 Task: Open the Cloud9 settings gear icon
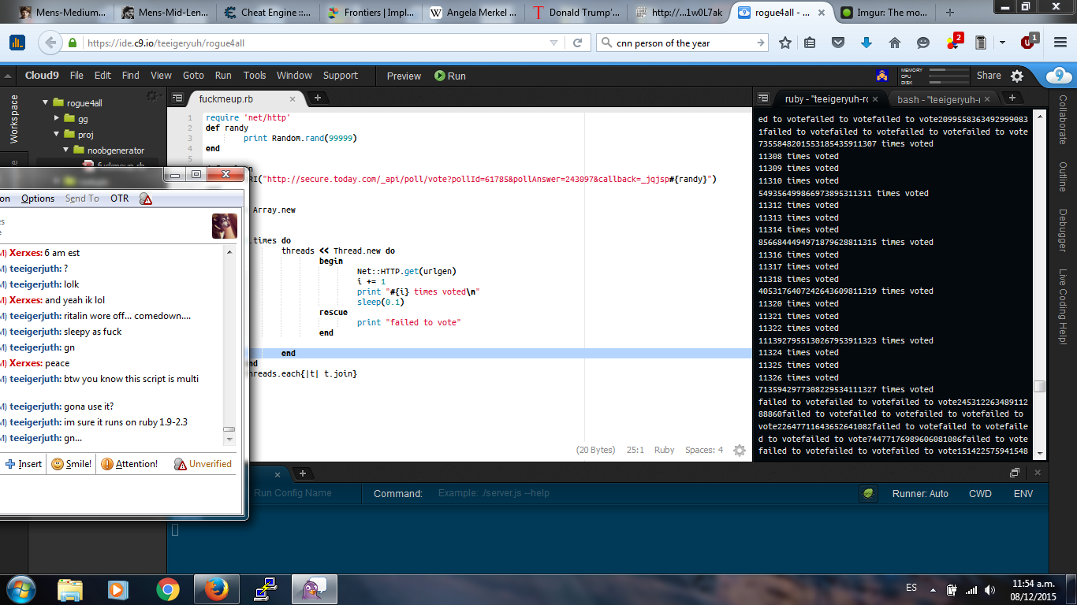[x=1017, y=76]
